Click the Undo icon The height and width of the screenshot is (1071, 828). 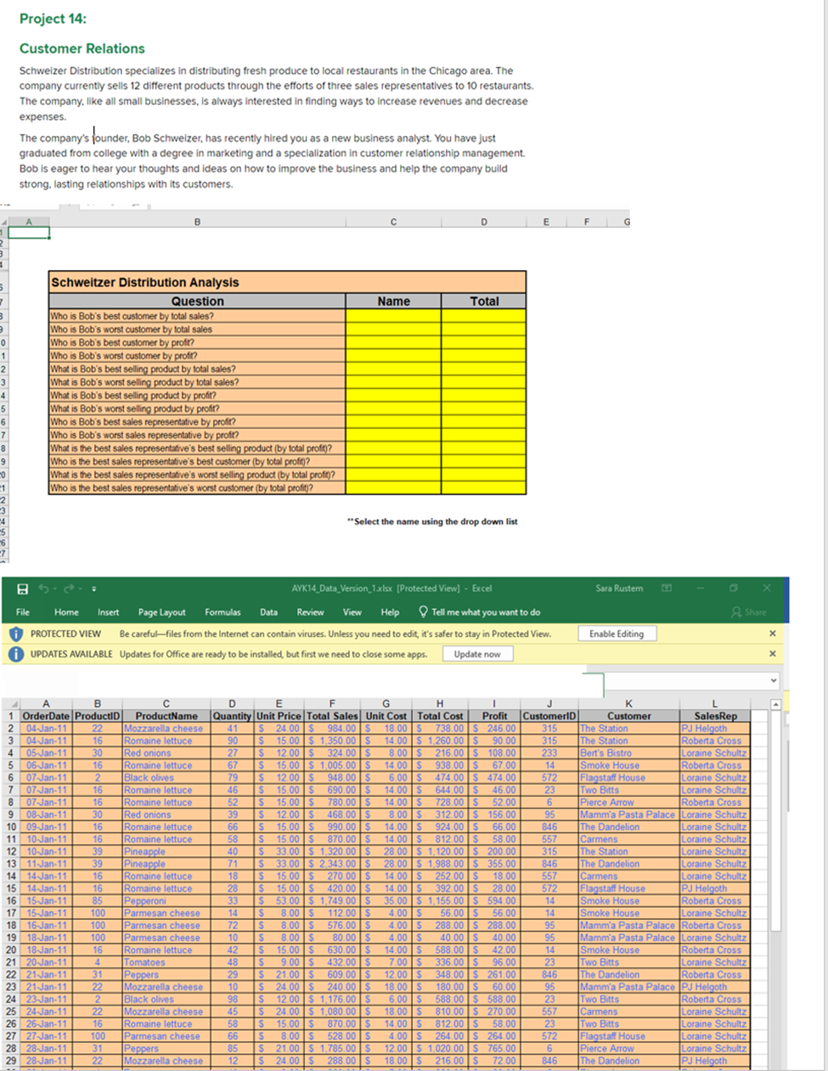[x=44, y=588]
